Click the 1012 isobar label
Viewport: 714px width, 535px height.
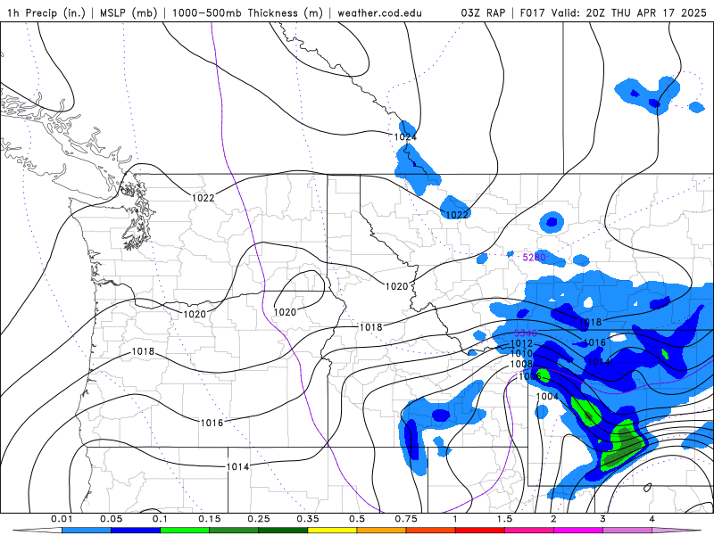(521, 344)
